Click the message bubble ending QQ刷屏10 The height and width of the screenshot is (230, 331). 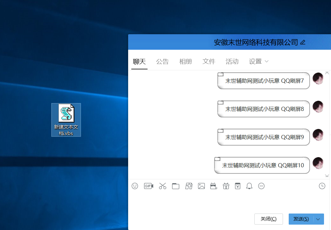coord(262,165)
